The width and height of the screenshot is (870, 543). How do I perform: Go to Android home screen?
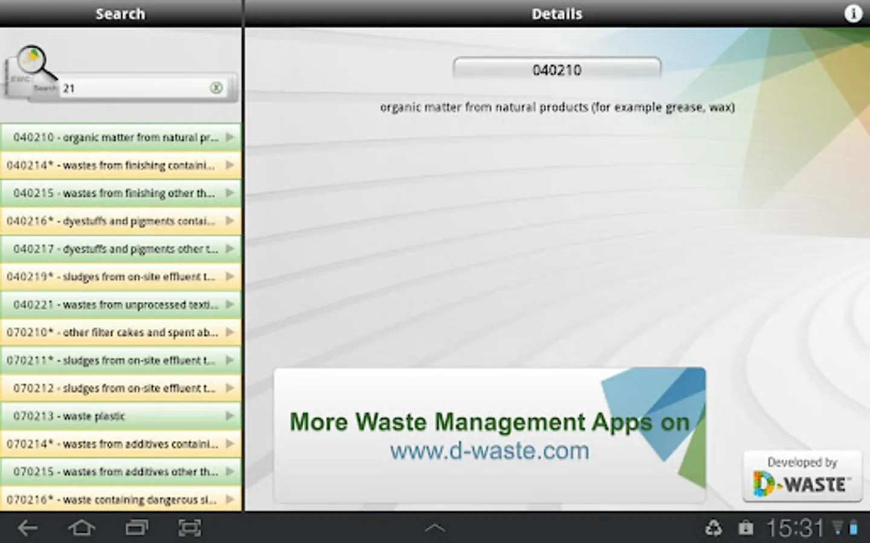coord(82,529)
